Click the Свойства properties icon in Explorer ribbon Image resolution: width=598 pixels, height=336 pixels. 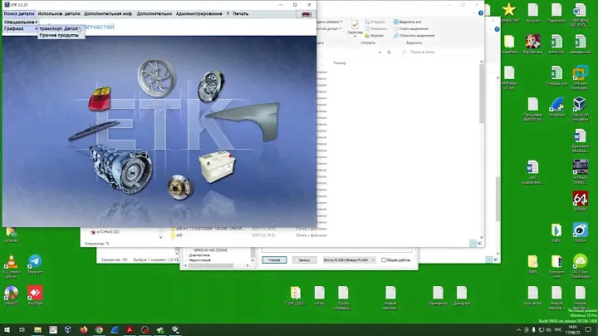pyautogui.click(x=355, y=26)
